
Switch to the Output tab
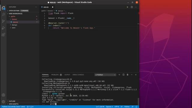coord(67,75)
